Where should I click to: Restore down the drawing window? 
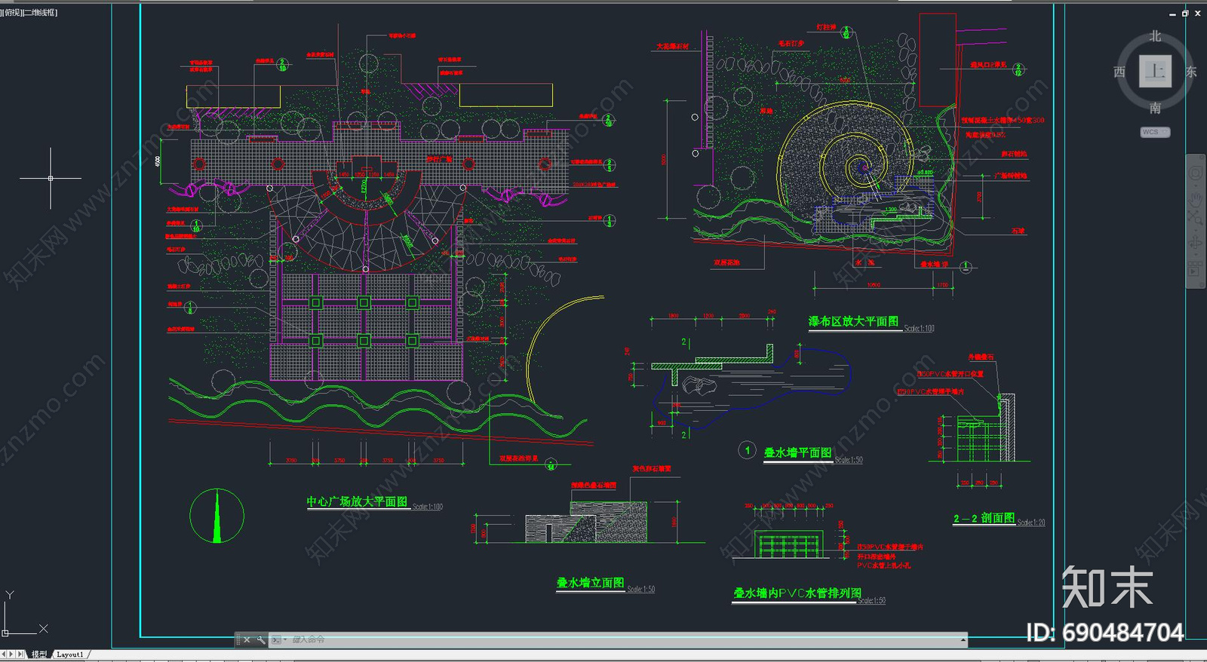point(1185,13)
